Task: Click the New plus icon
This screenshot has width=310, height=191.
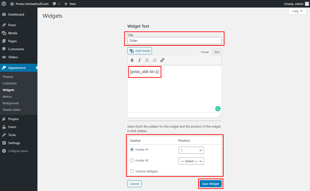Action: tap(66, 4)
